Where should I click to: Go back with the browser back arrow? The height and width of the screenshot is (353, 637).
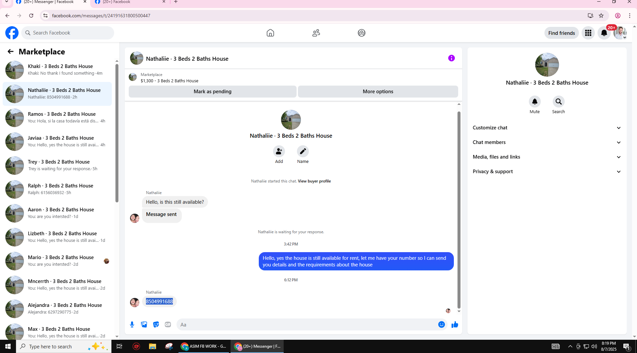(x=7, y=16)
